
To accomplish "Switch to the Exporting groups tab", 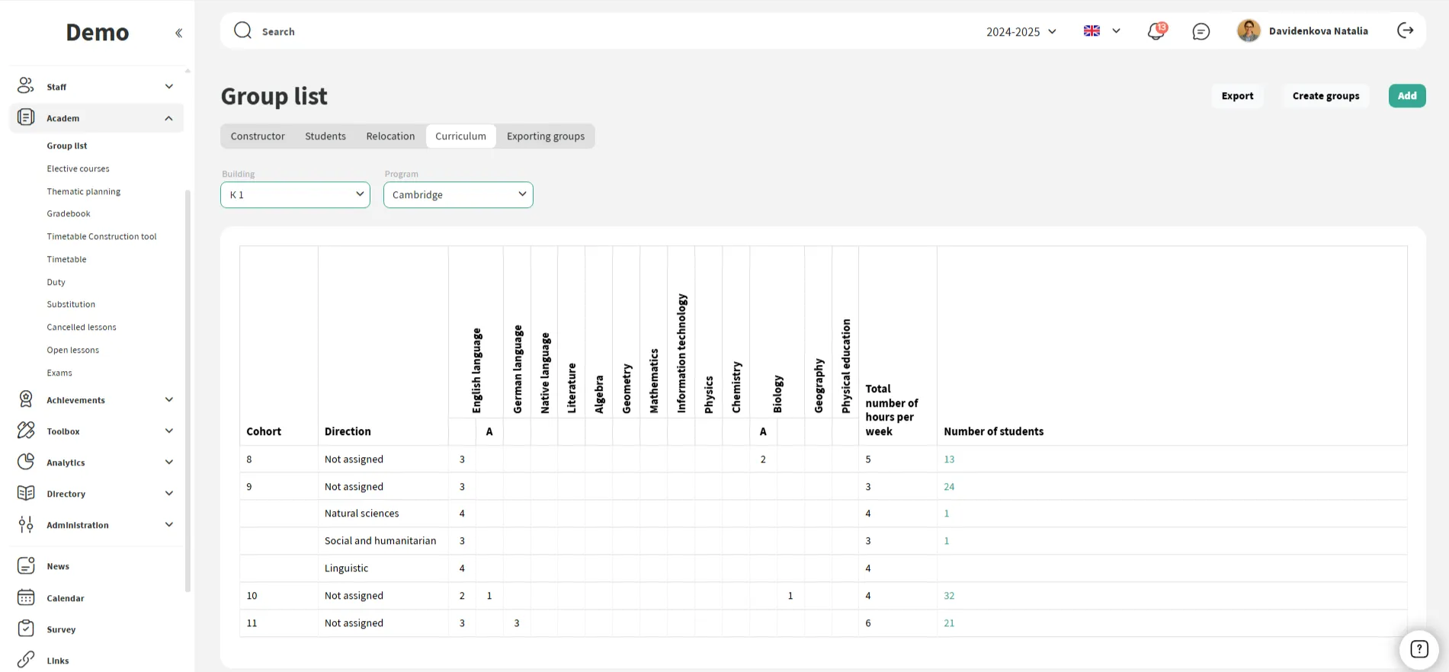I will coord(545,136).
